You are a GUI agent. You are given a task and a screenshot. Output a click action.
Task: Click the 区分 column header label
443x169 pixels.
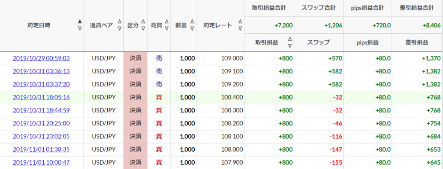click(x=133, y=25)
